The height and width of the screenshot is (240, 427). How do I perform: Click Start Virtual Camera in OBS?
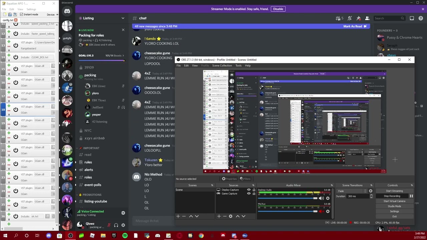click(x=394, y=201)
